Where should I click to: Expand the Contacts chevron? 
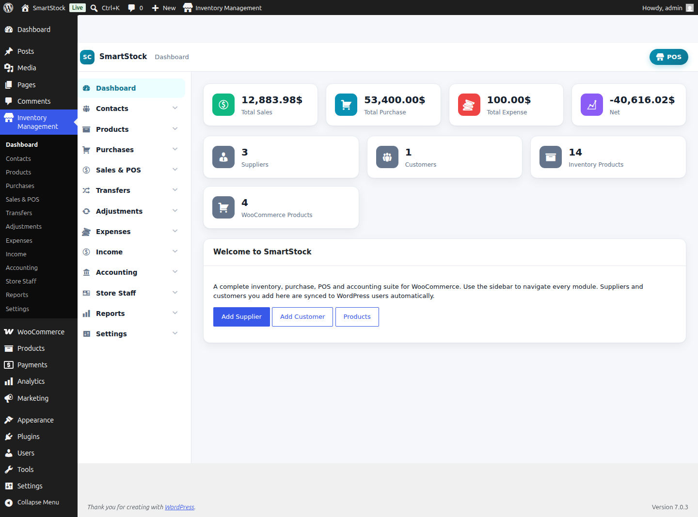pyautogui.click(x=175, y=108)
